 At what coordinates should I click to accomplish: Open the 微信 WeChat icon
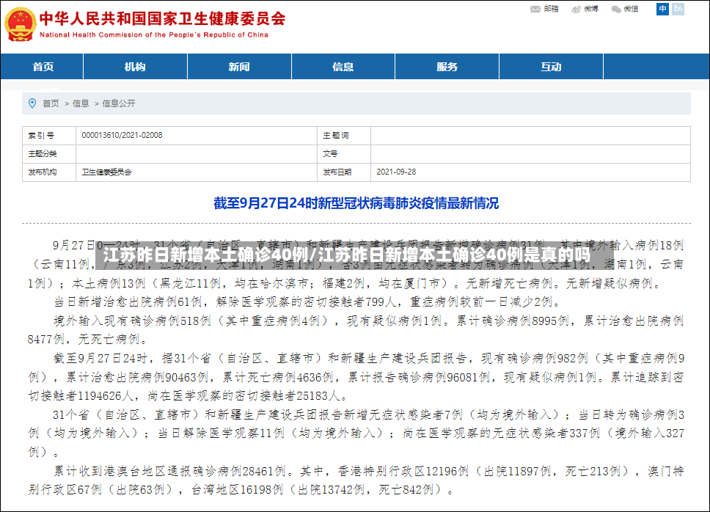tap(616, 9)
